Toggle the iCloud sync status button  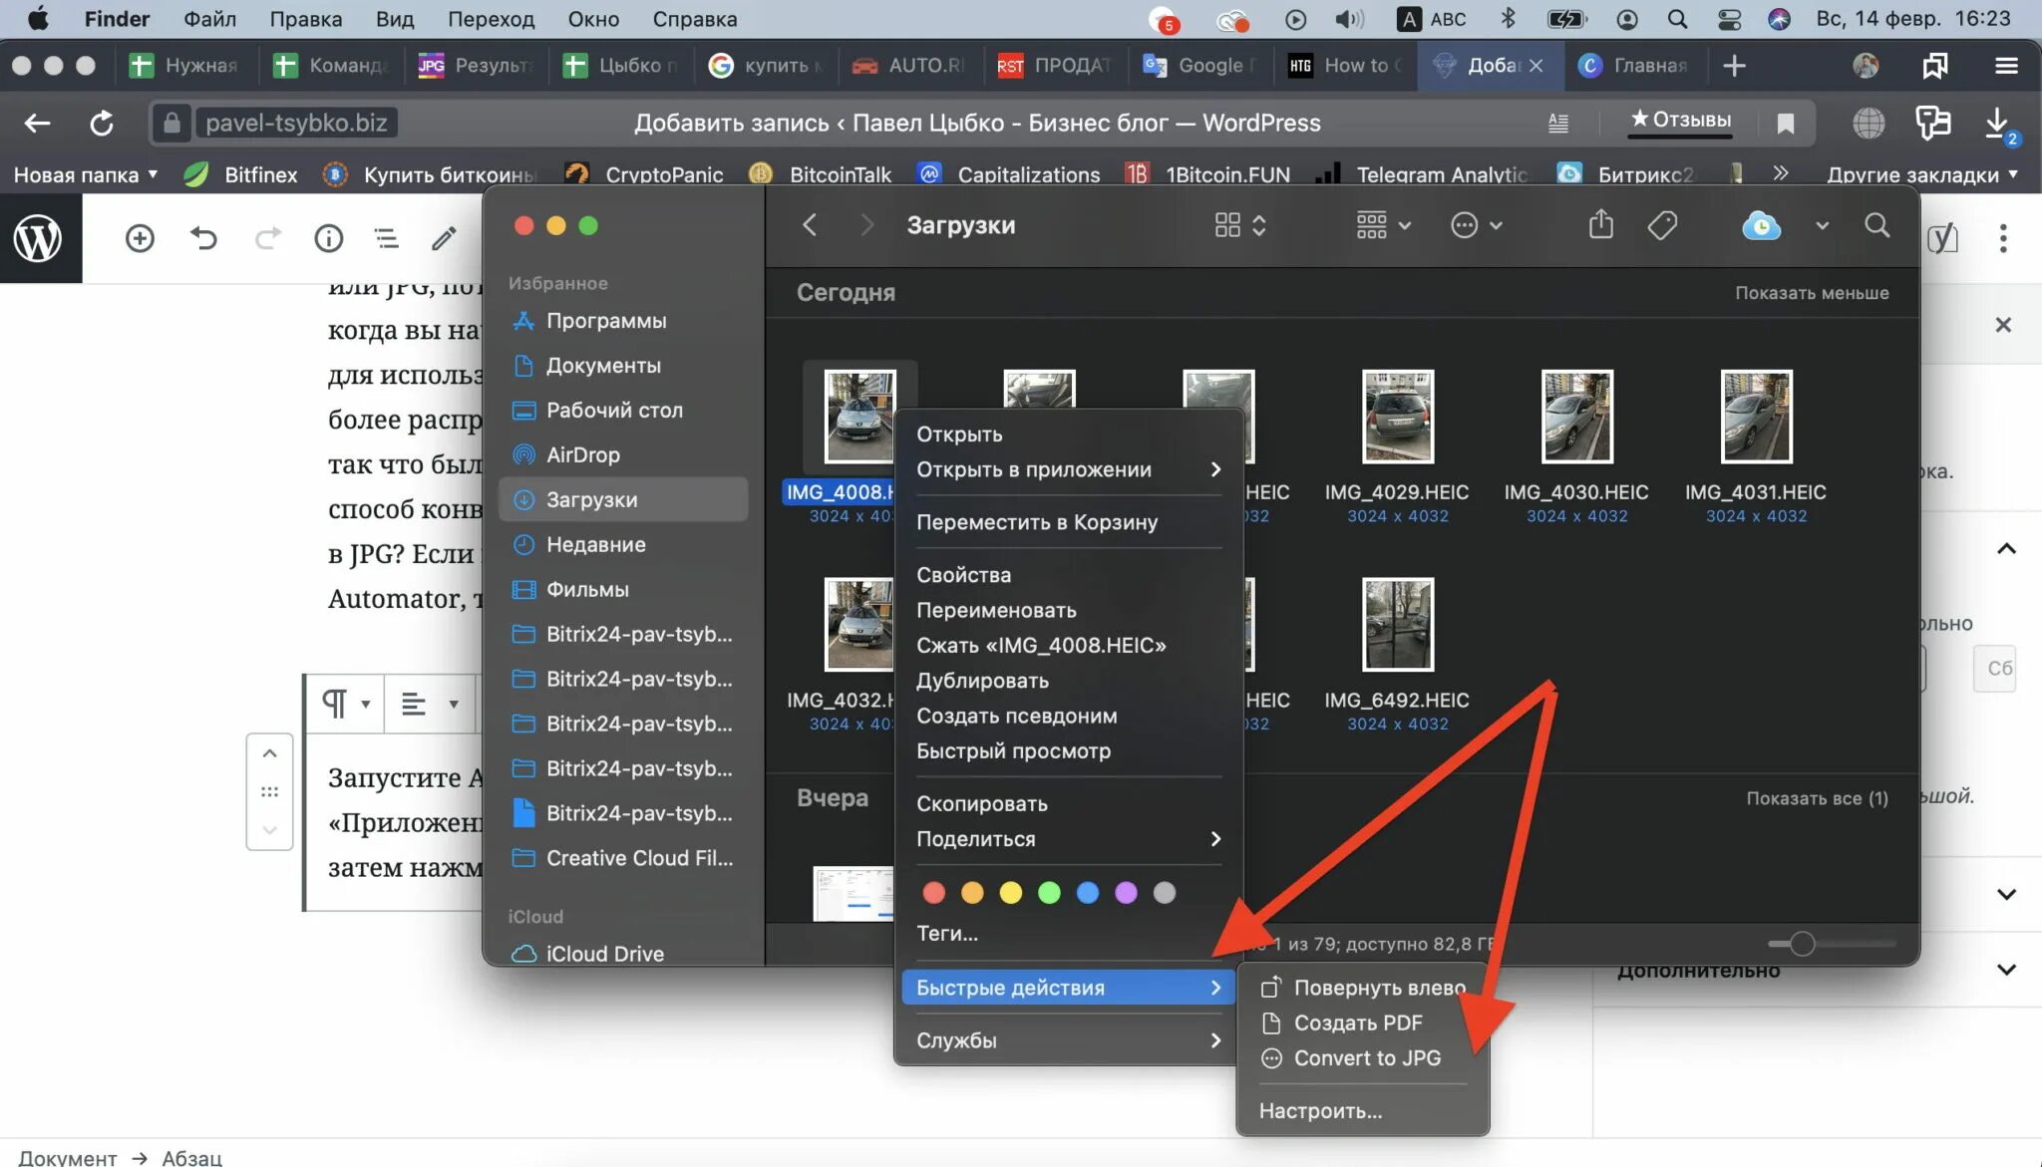pos(1761,225)
